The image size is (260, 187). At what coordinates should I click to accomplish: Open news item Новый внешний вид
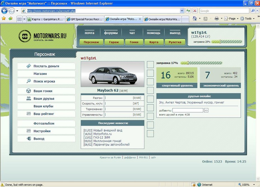108,130
